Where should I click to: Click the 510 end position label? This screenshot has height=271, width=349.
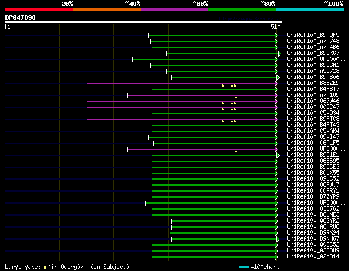pos(275,27)
